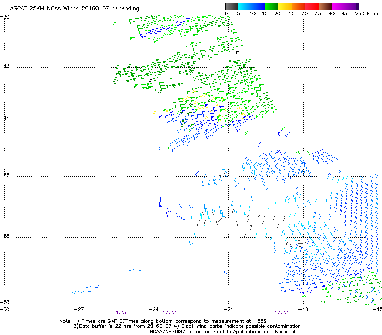Click the latitude label '-68'
Image resolution: width=382 pixels, height=335 pixels.
coord(5,236)
